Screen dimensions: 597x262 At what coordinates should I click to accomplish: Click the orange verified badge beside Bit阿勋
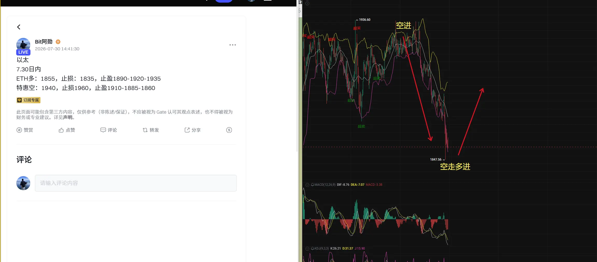pyautogui.click(x=58, y=42)
